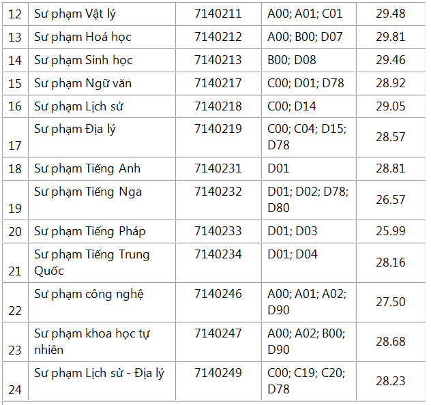
Task: Click the score 29.46 cell
Action: 390,60
